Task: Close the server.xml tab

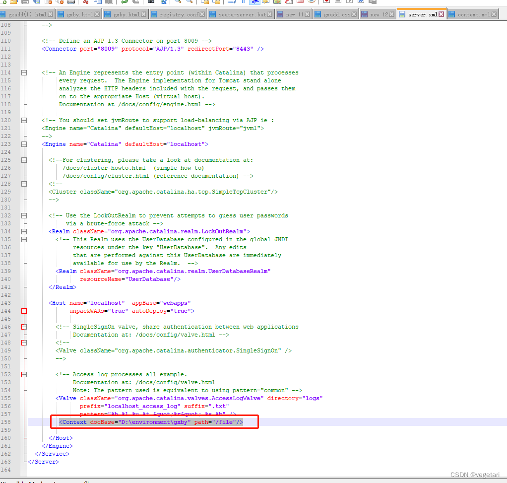Action: 441,14
